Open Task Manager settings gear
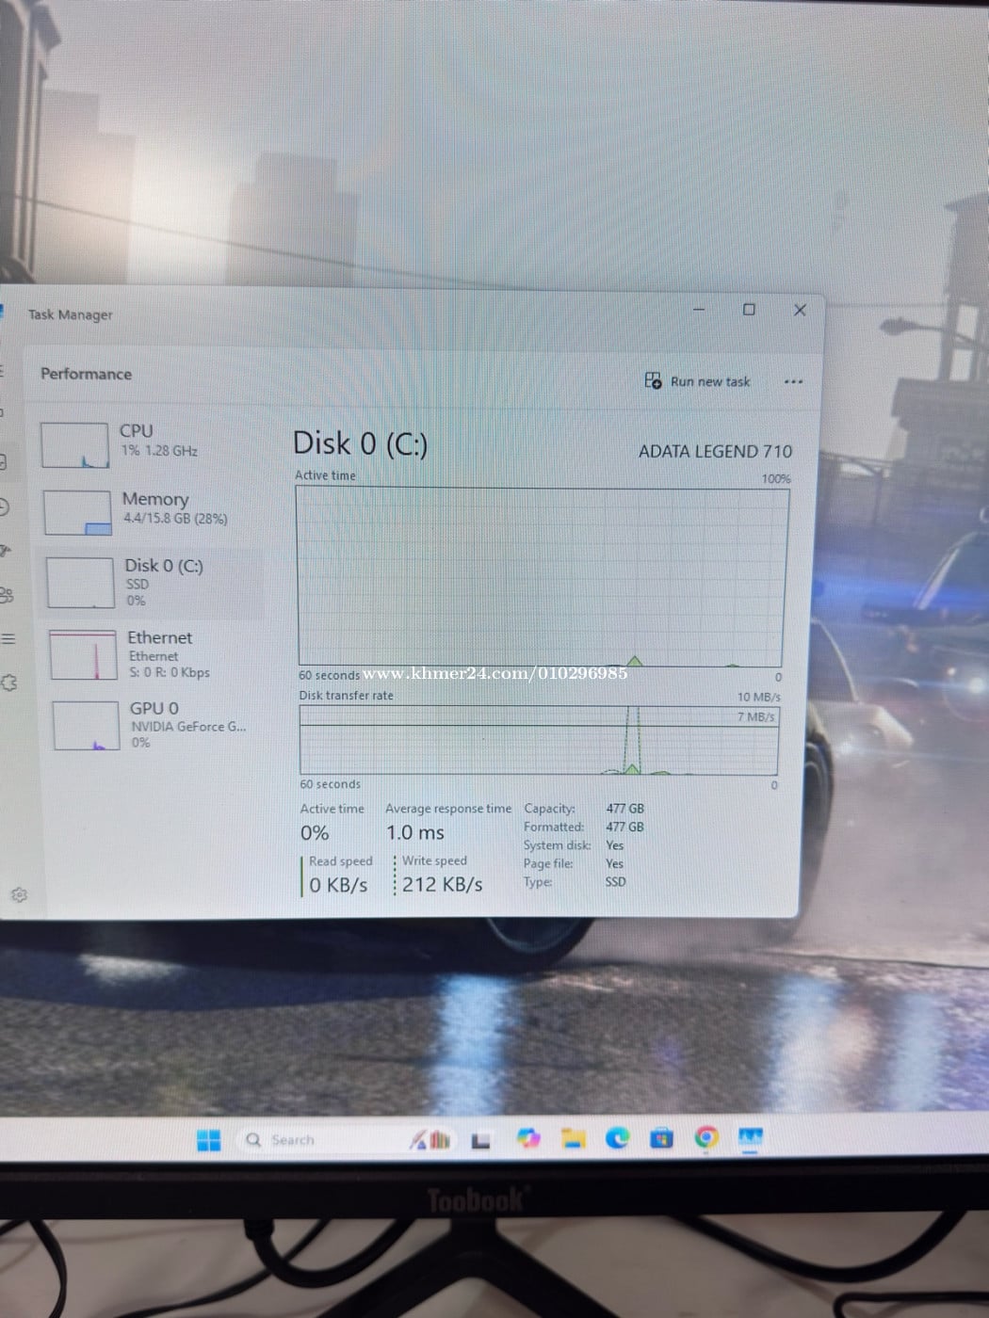 (x=19, y=894)
